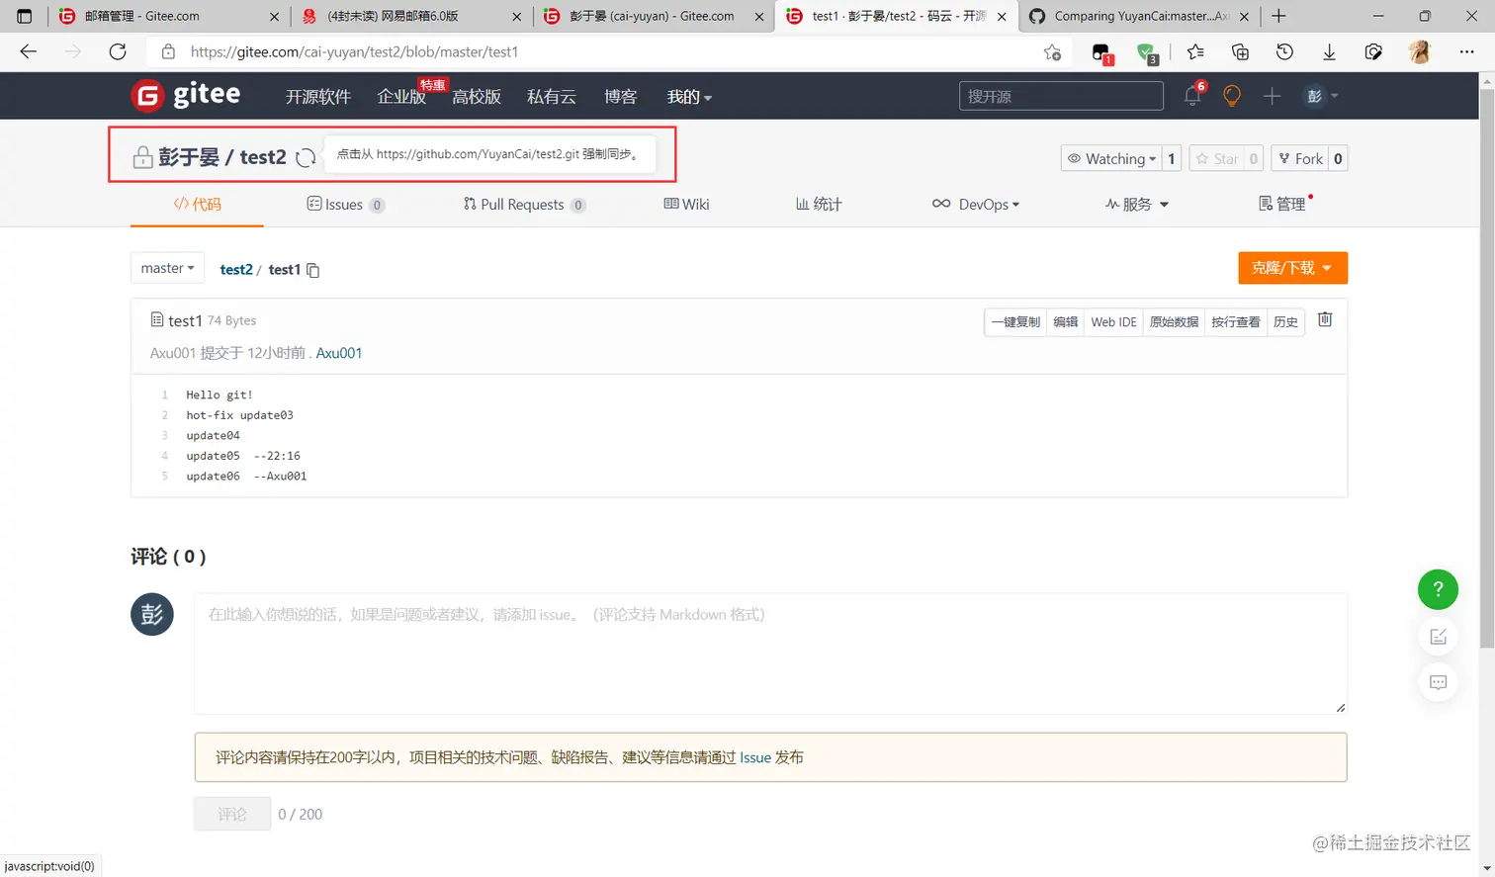This screenshot has width=1495, height=877.
Task: Click the green shield extension icon
Action: point(1147,53)
